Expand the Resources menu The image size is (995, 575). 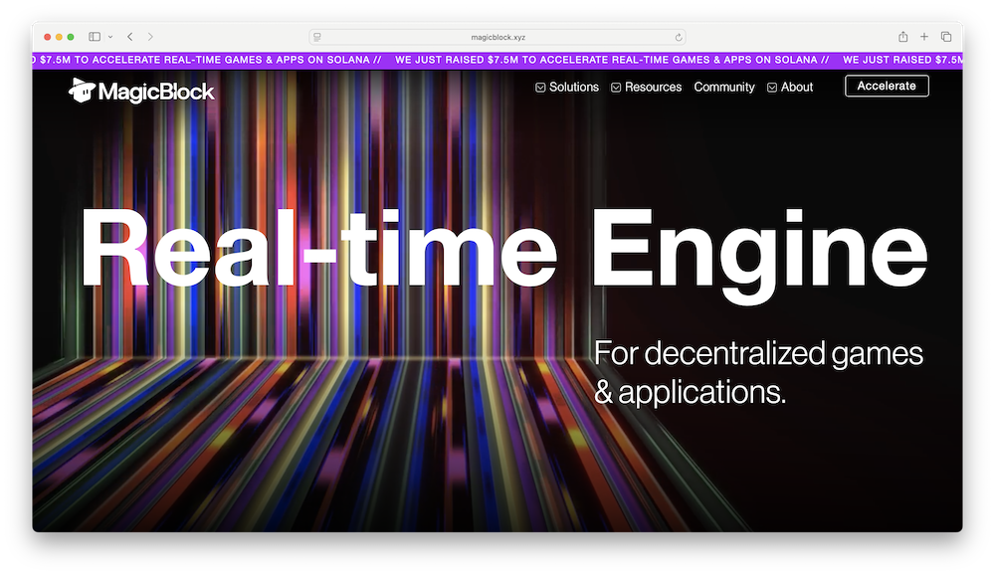click(646, 87)
